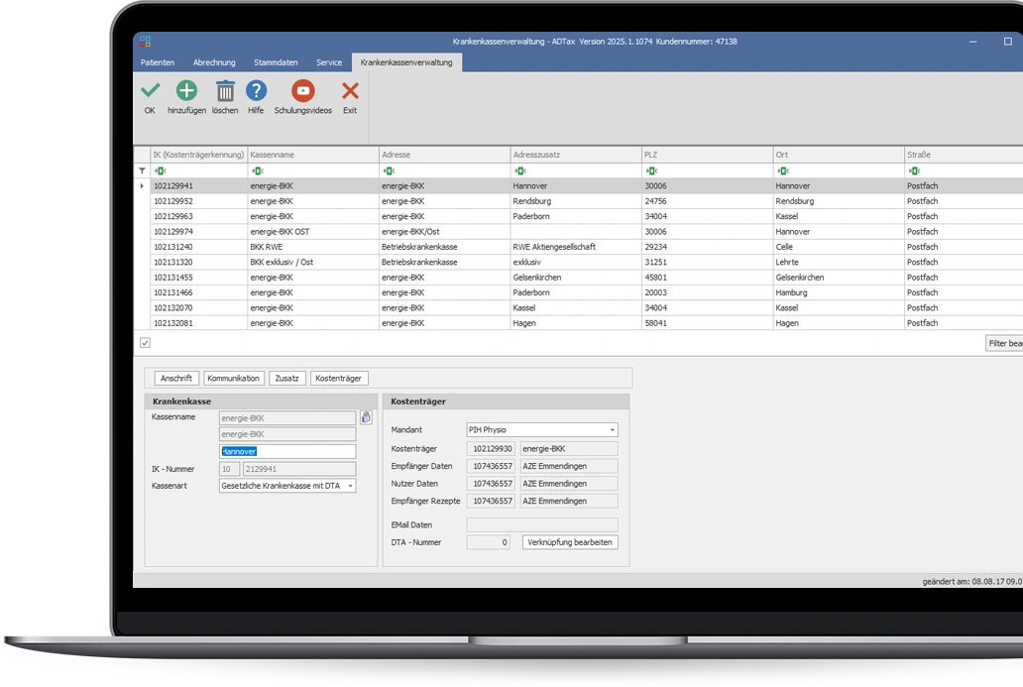This screenshot has height=687, width=1023.
Task: Open Hilfe question mark icon
Action: coord(256,91)
